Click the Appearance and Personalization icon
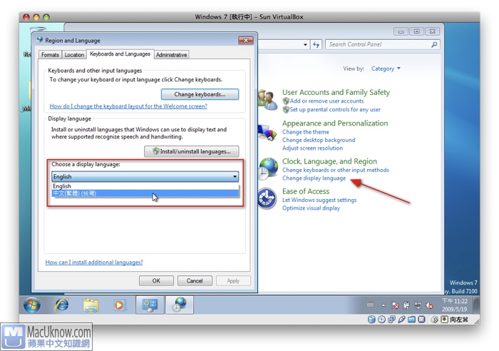This screenshot has width=499, height=351. pos(267,133)
